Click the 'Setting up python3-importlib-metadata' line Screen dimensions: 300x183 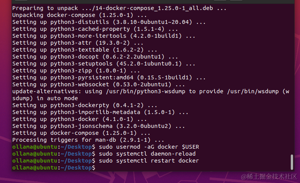click(x=100, y=112)
